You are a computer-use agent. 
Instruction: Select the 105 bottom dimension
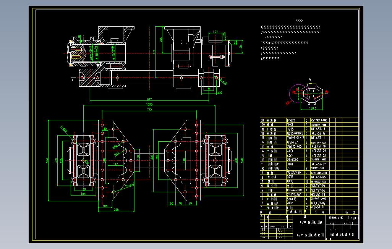(x=105, y=206)
